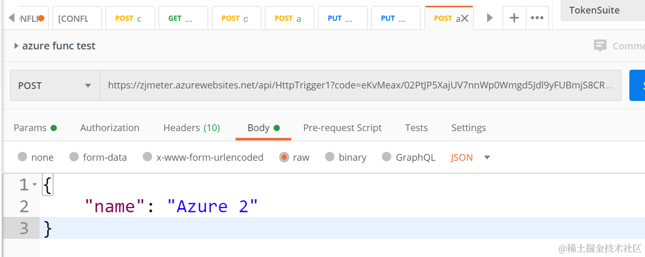Open the Pre-request Script tab
Screen dimensions: 645x257
[x=342, y=128]
